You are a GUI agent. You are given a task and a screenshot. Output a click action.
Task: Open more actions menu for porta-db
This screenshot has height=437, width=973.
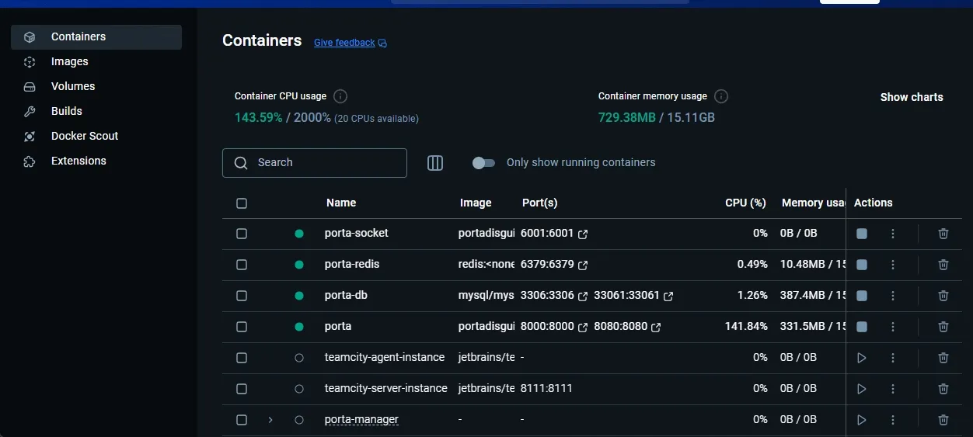pos(893,296)
